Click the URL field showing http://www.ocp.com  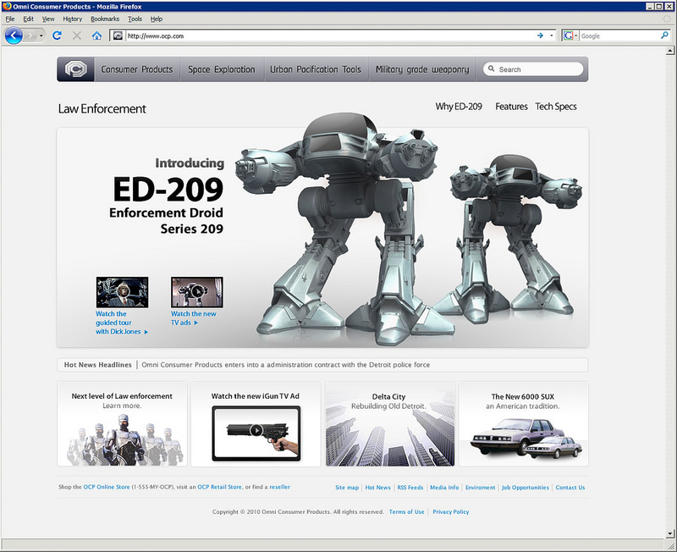click(330, 36)
